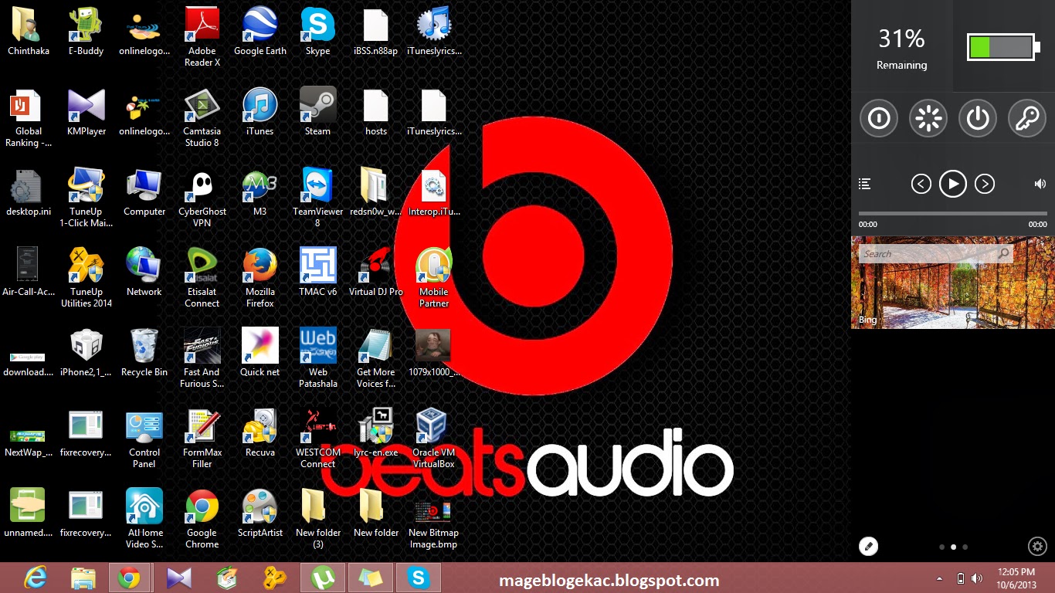Click the sidebar key lock button
Viewport: 1055px width, 593px height.
[1027, 119]
